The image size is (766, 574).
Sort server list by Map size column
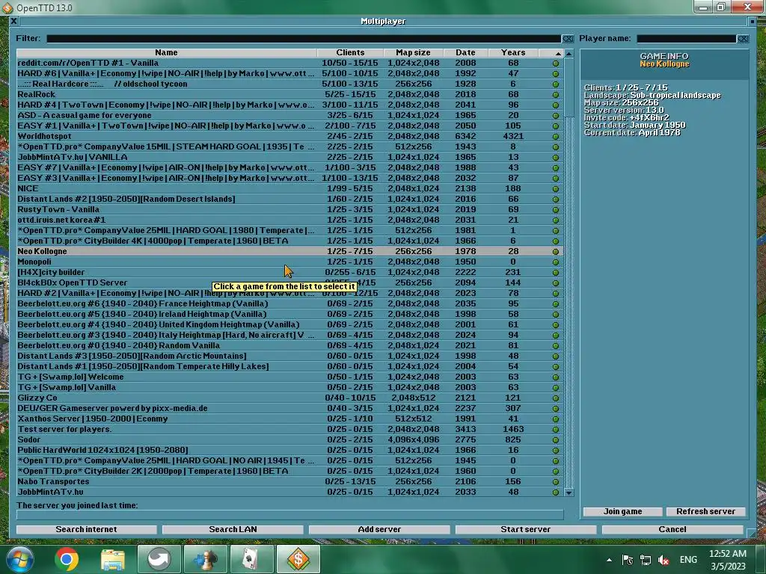pos(413,53)
